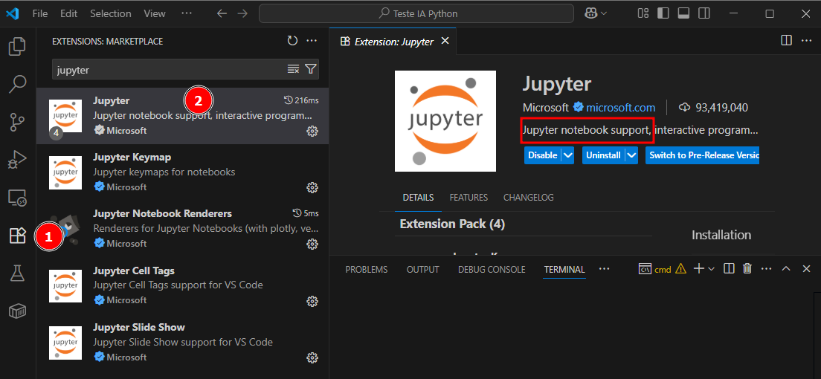Image resolution: width=821 pixels, height=379 pixels.
Task: Go forward in navigation history
Action: coord(242,13)
